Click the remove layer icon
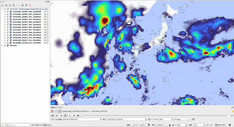234x127 pixels. coord(30,5)
